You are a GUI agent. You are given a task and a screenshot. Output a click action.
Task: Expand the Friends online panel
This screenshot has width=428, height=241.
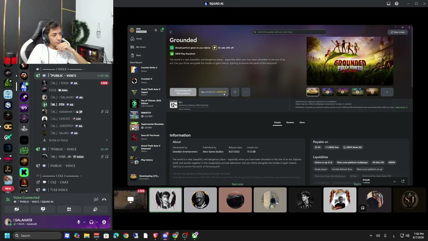(395, 181)
